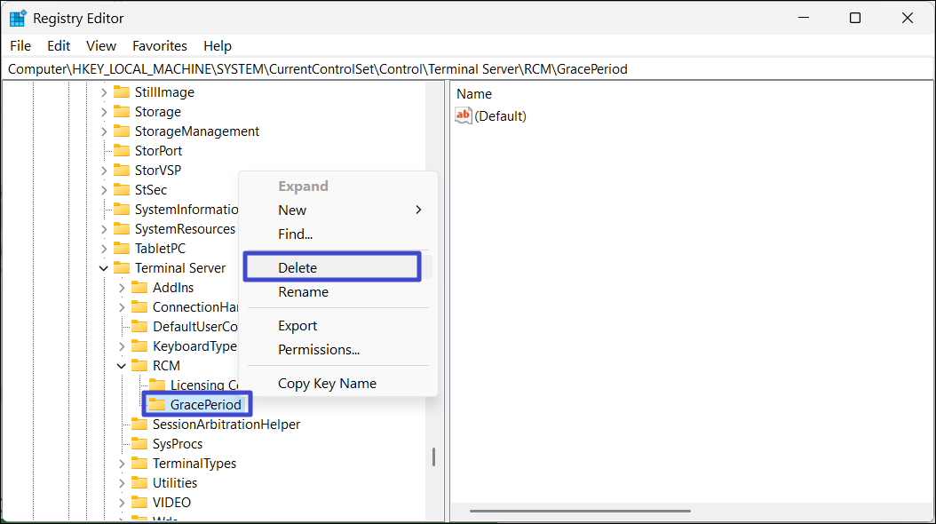This screenshot has width=936, height=524.
Task: Click the TerminalTypes folder icon
Action: [x=139, y=464]
